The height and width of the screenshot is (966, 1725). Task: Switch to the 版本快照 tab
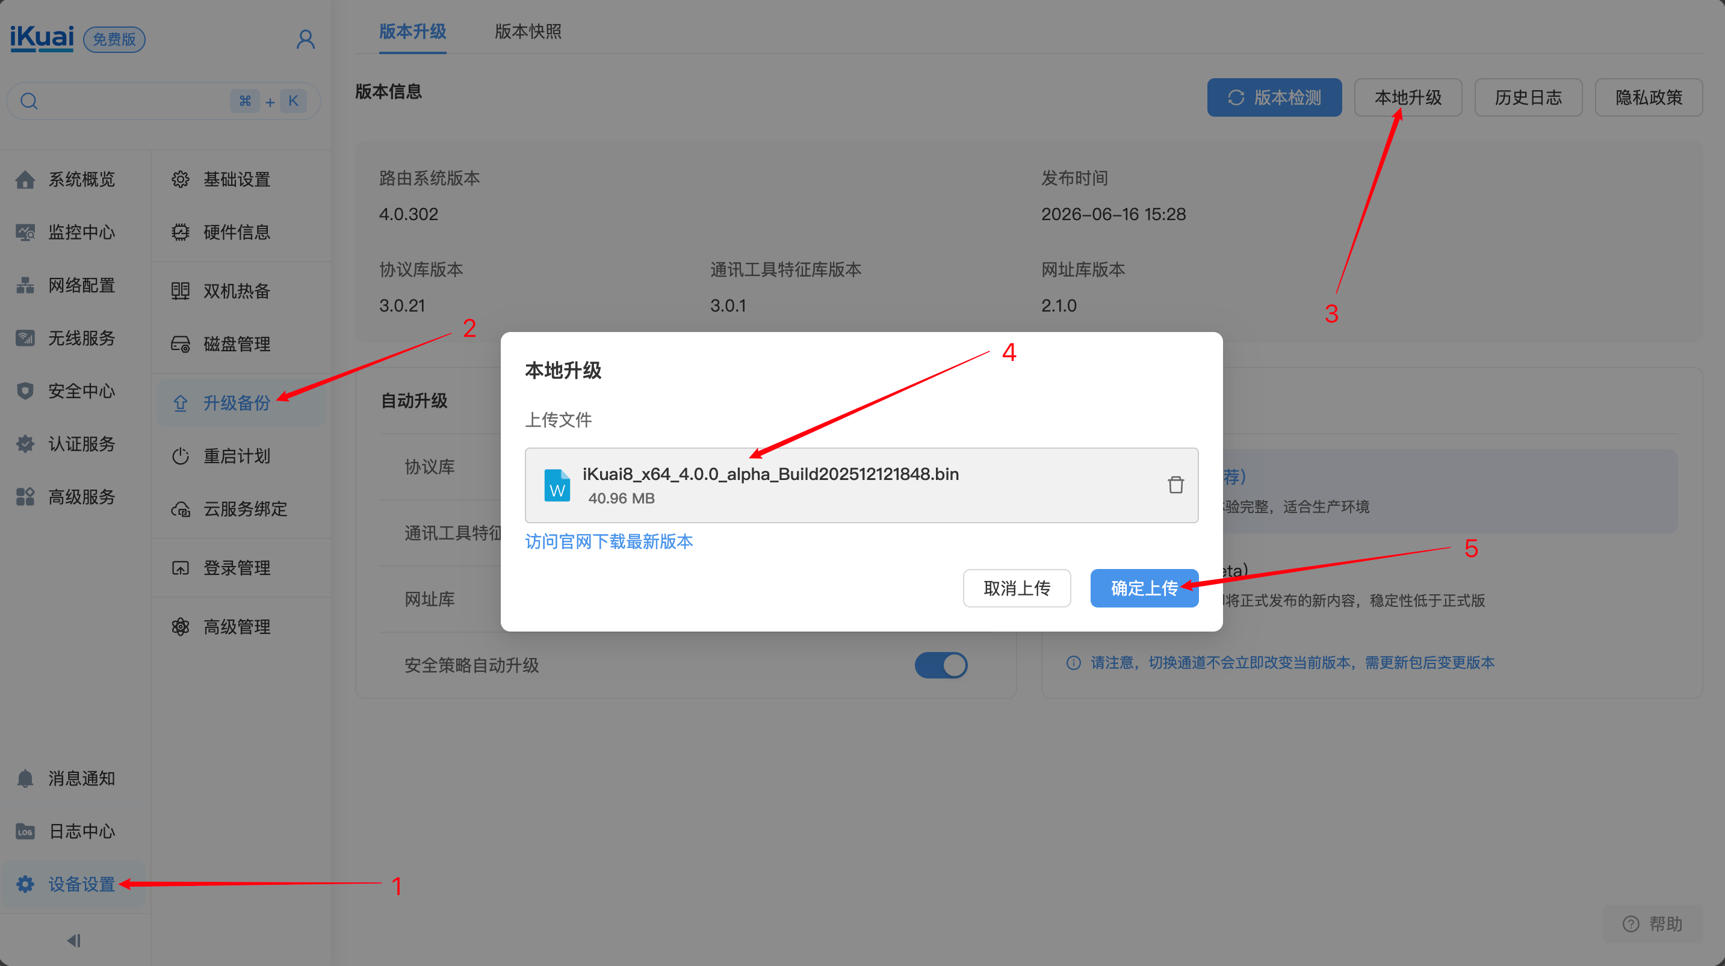click(528, 31)
